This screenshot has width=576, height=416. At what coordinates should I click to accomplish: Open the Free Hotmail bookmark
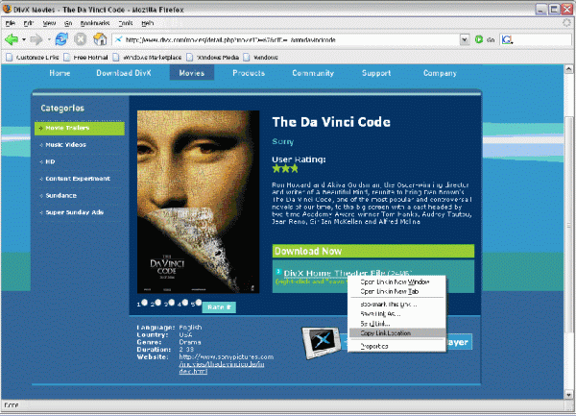pyautogui.click(x=86, y=58)
